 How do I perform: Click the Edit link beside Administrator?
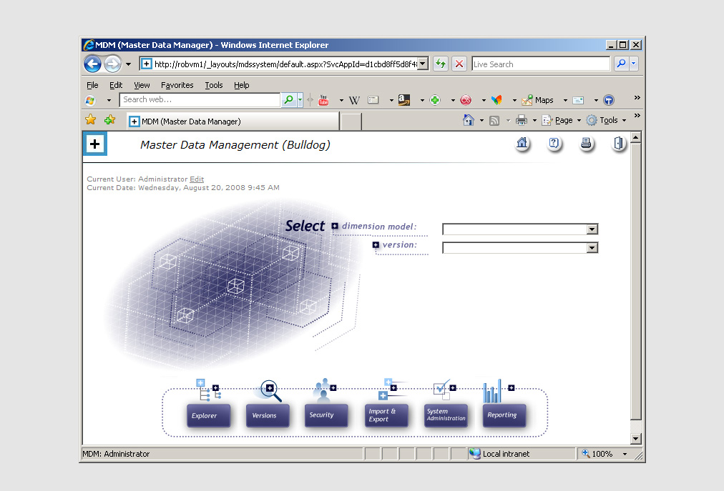pos(197,179)
